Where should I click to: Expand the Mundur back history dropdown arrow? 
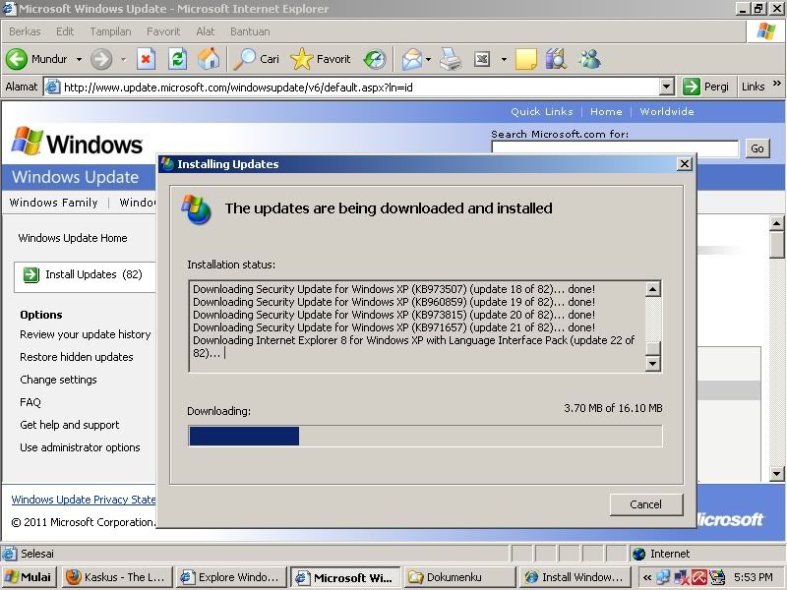tap(79, 59)
